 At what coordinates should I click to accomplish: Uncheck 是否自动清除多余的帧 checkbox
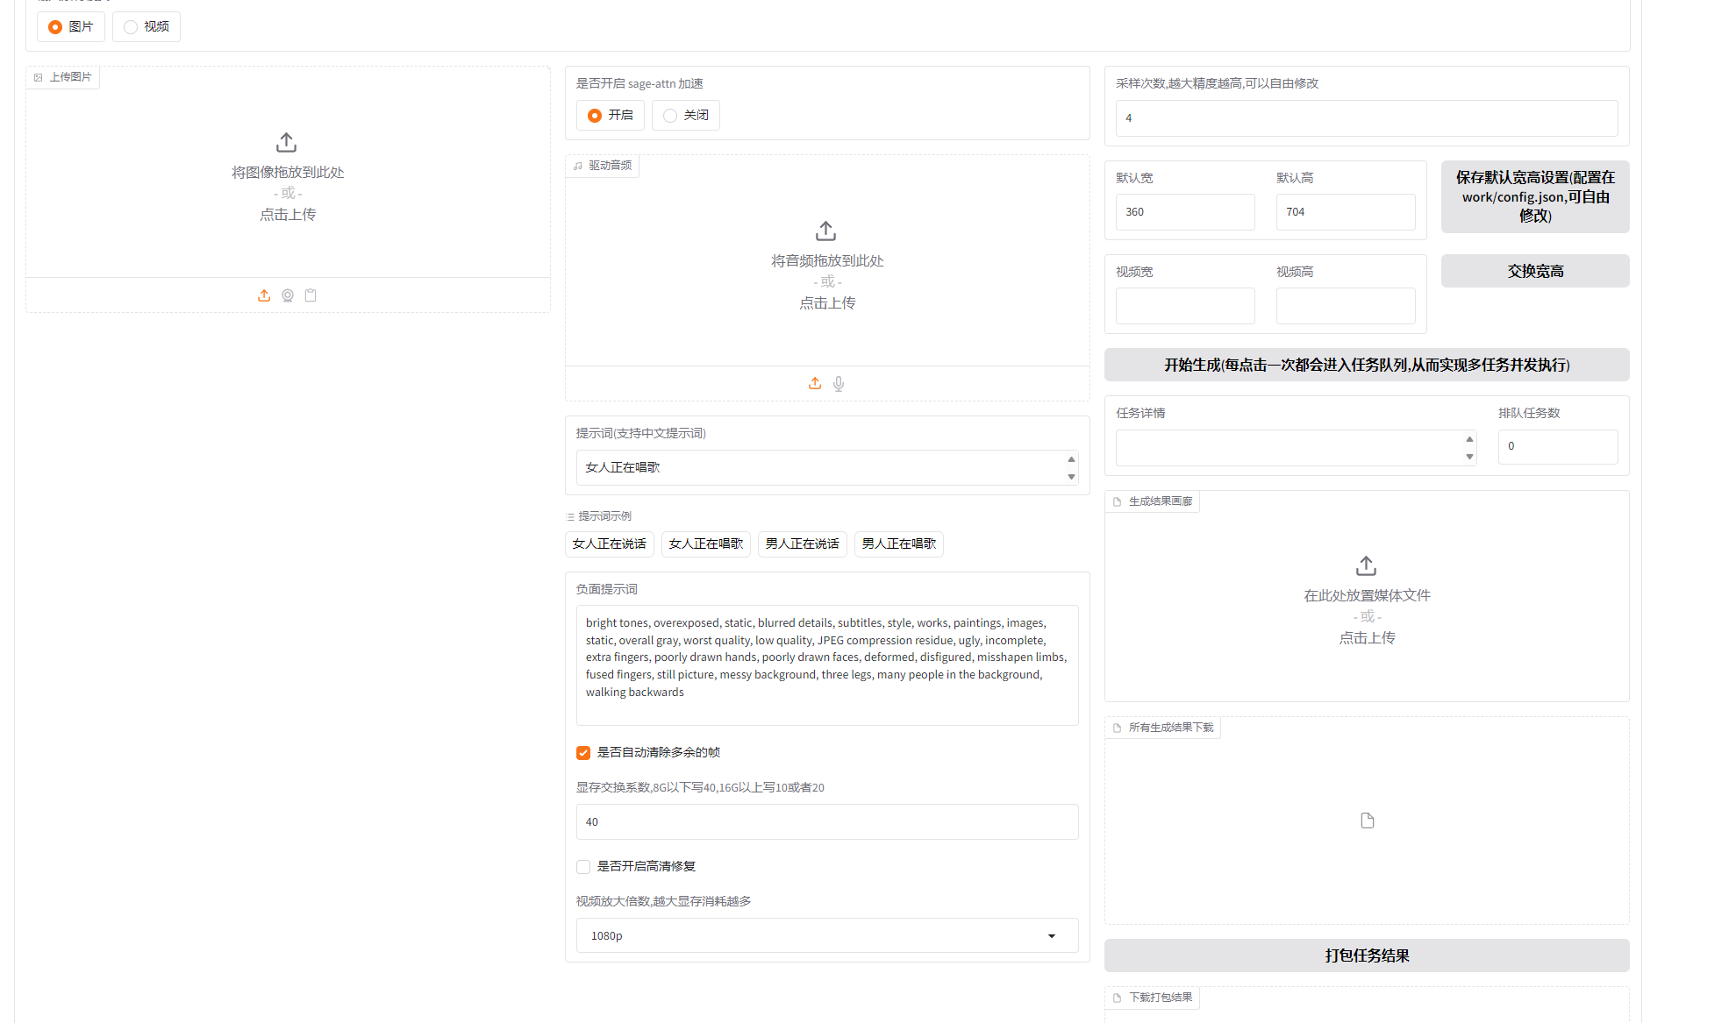[583, 753]
